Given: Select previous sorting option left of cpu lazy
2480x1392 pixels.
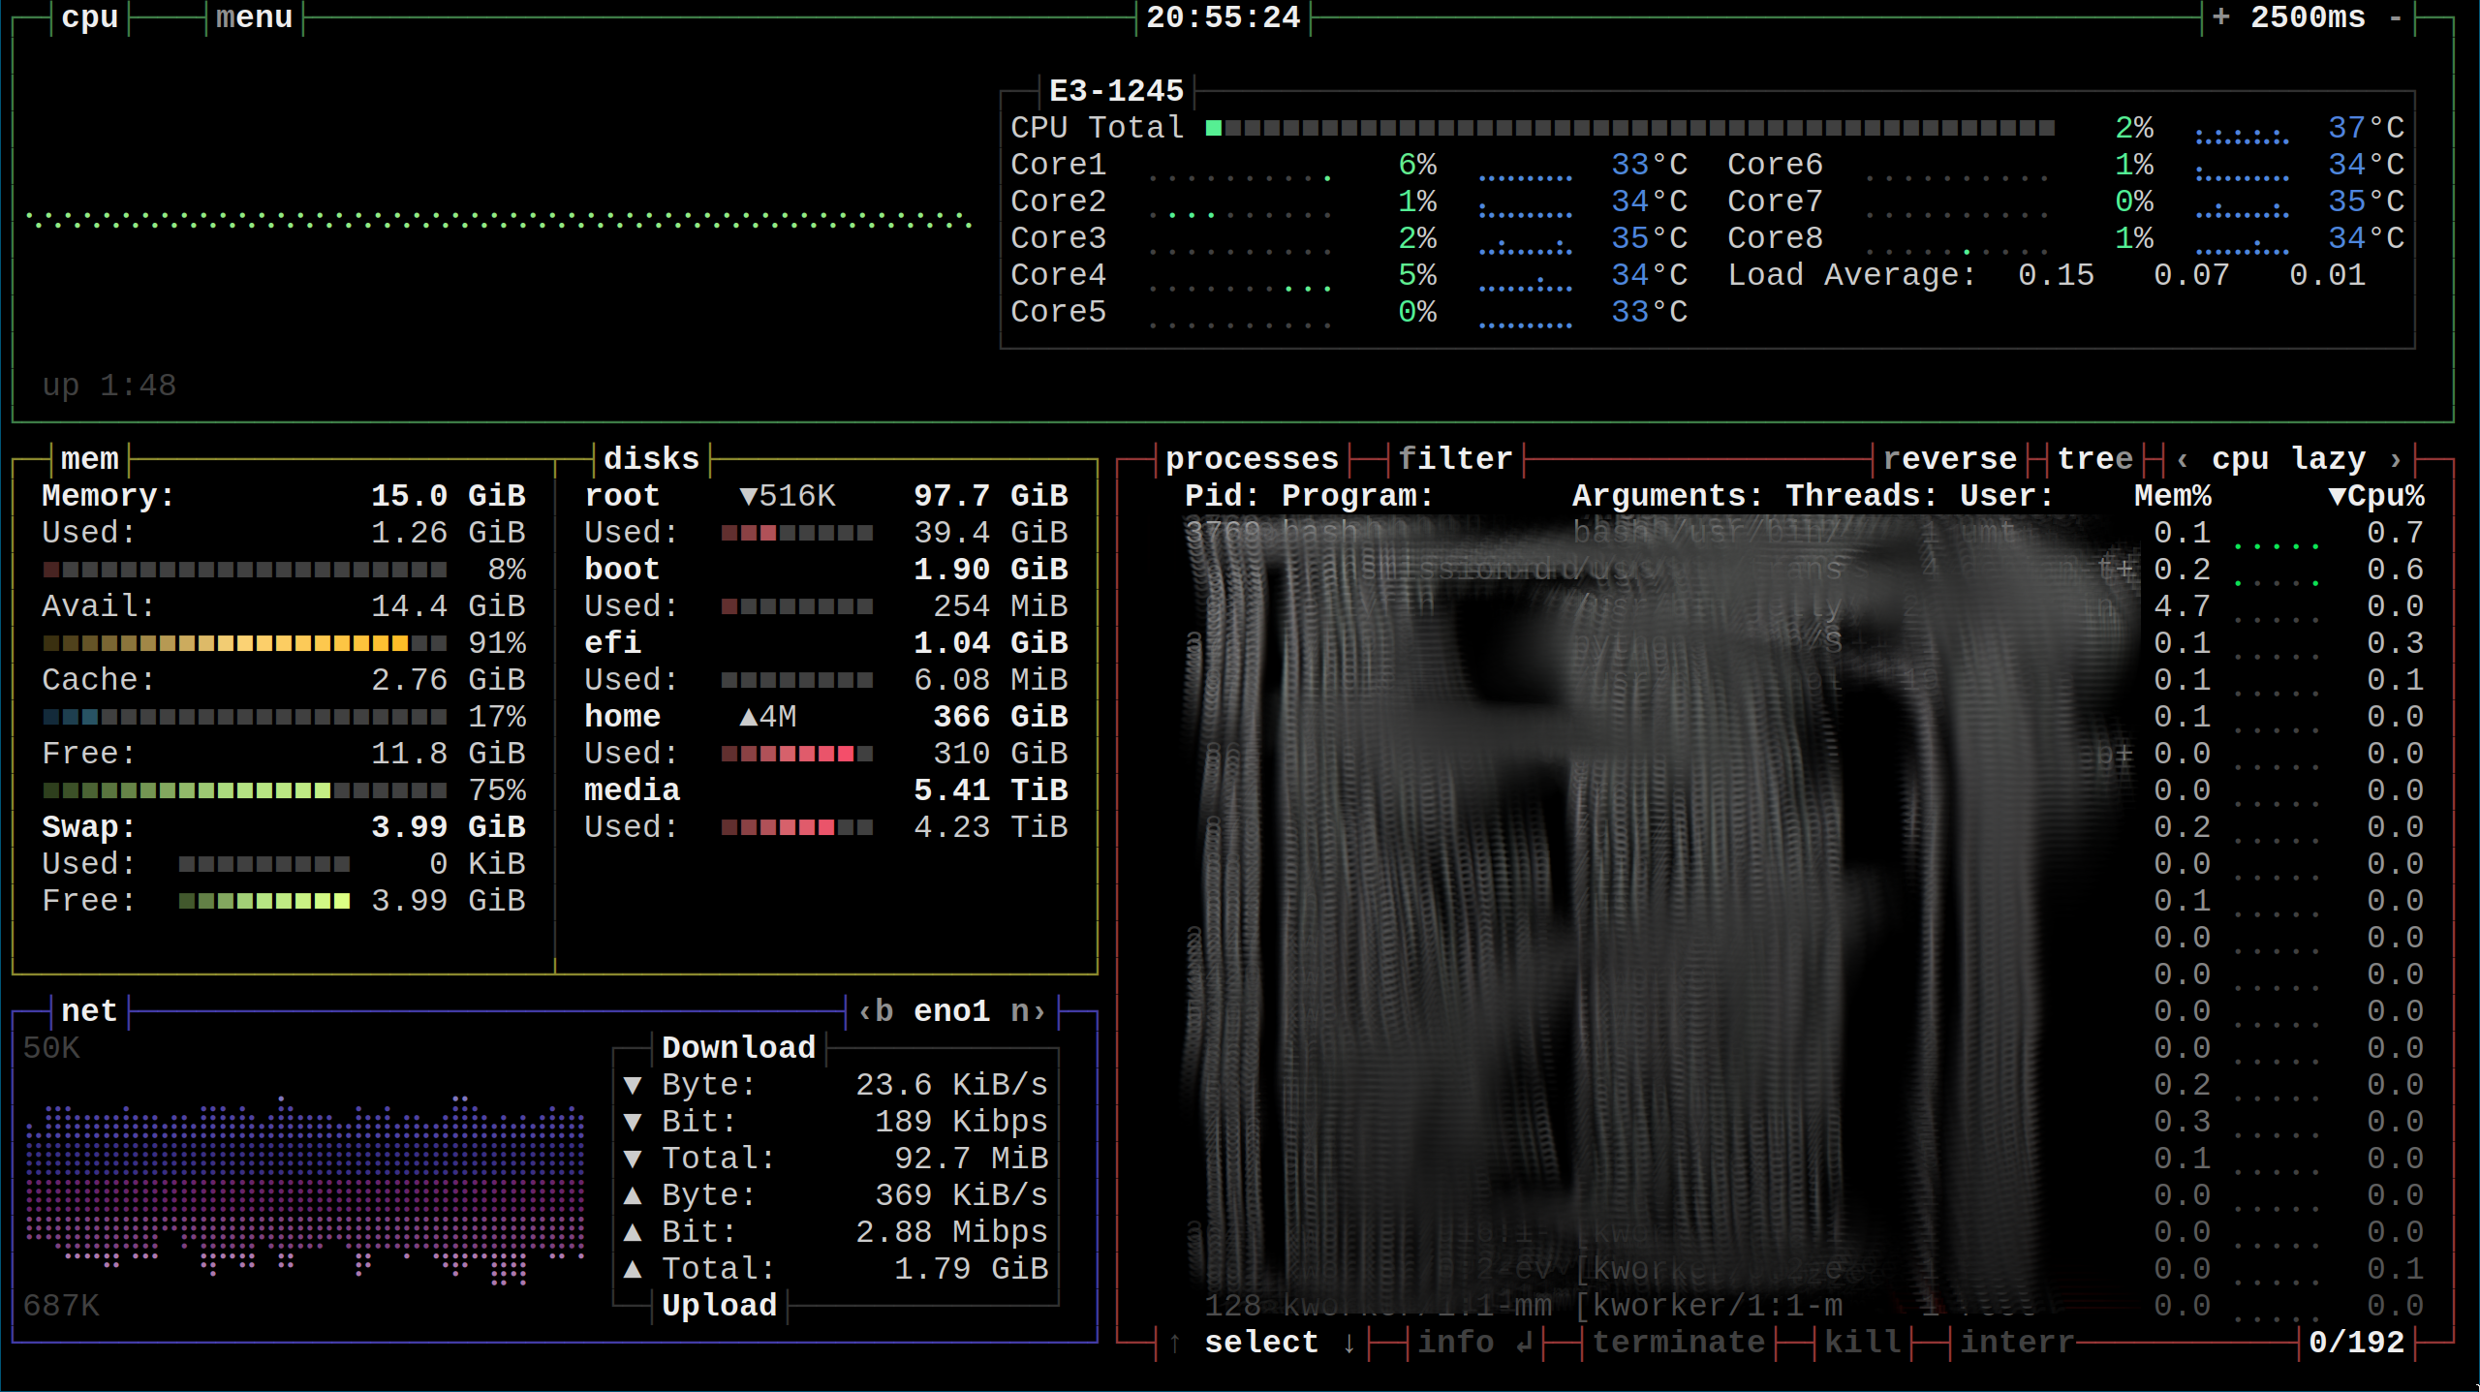Looking at the screenshot, I should point(2183,459).
